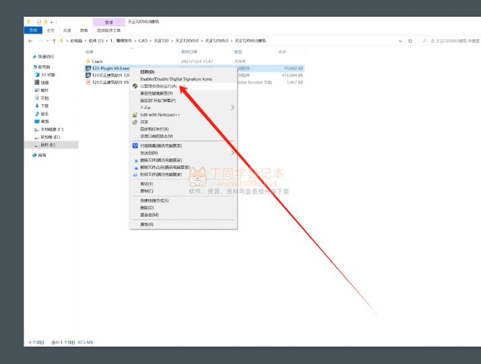Switch to the 查看 ribbon tab

pyautogui.click(x=84, y=30)
